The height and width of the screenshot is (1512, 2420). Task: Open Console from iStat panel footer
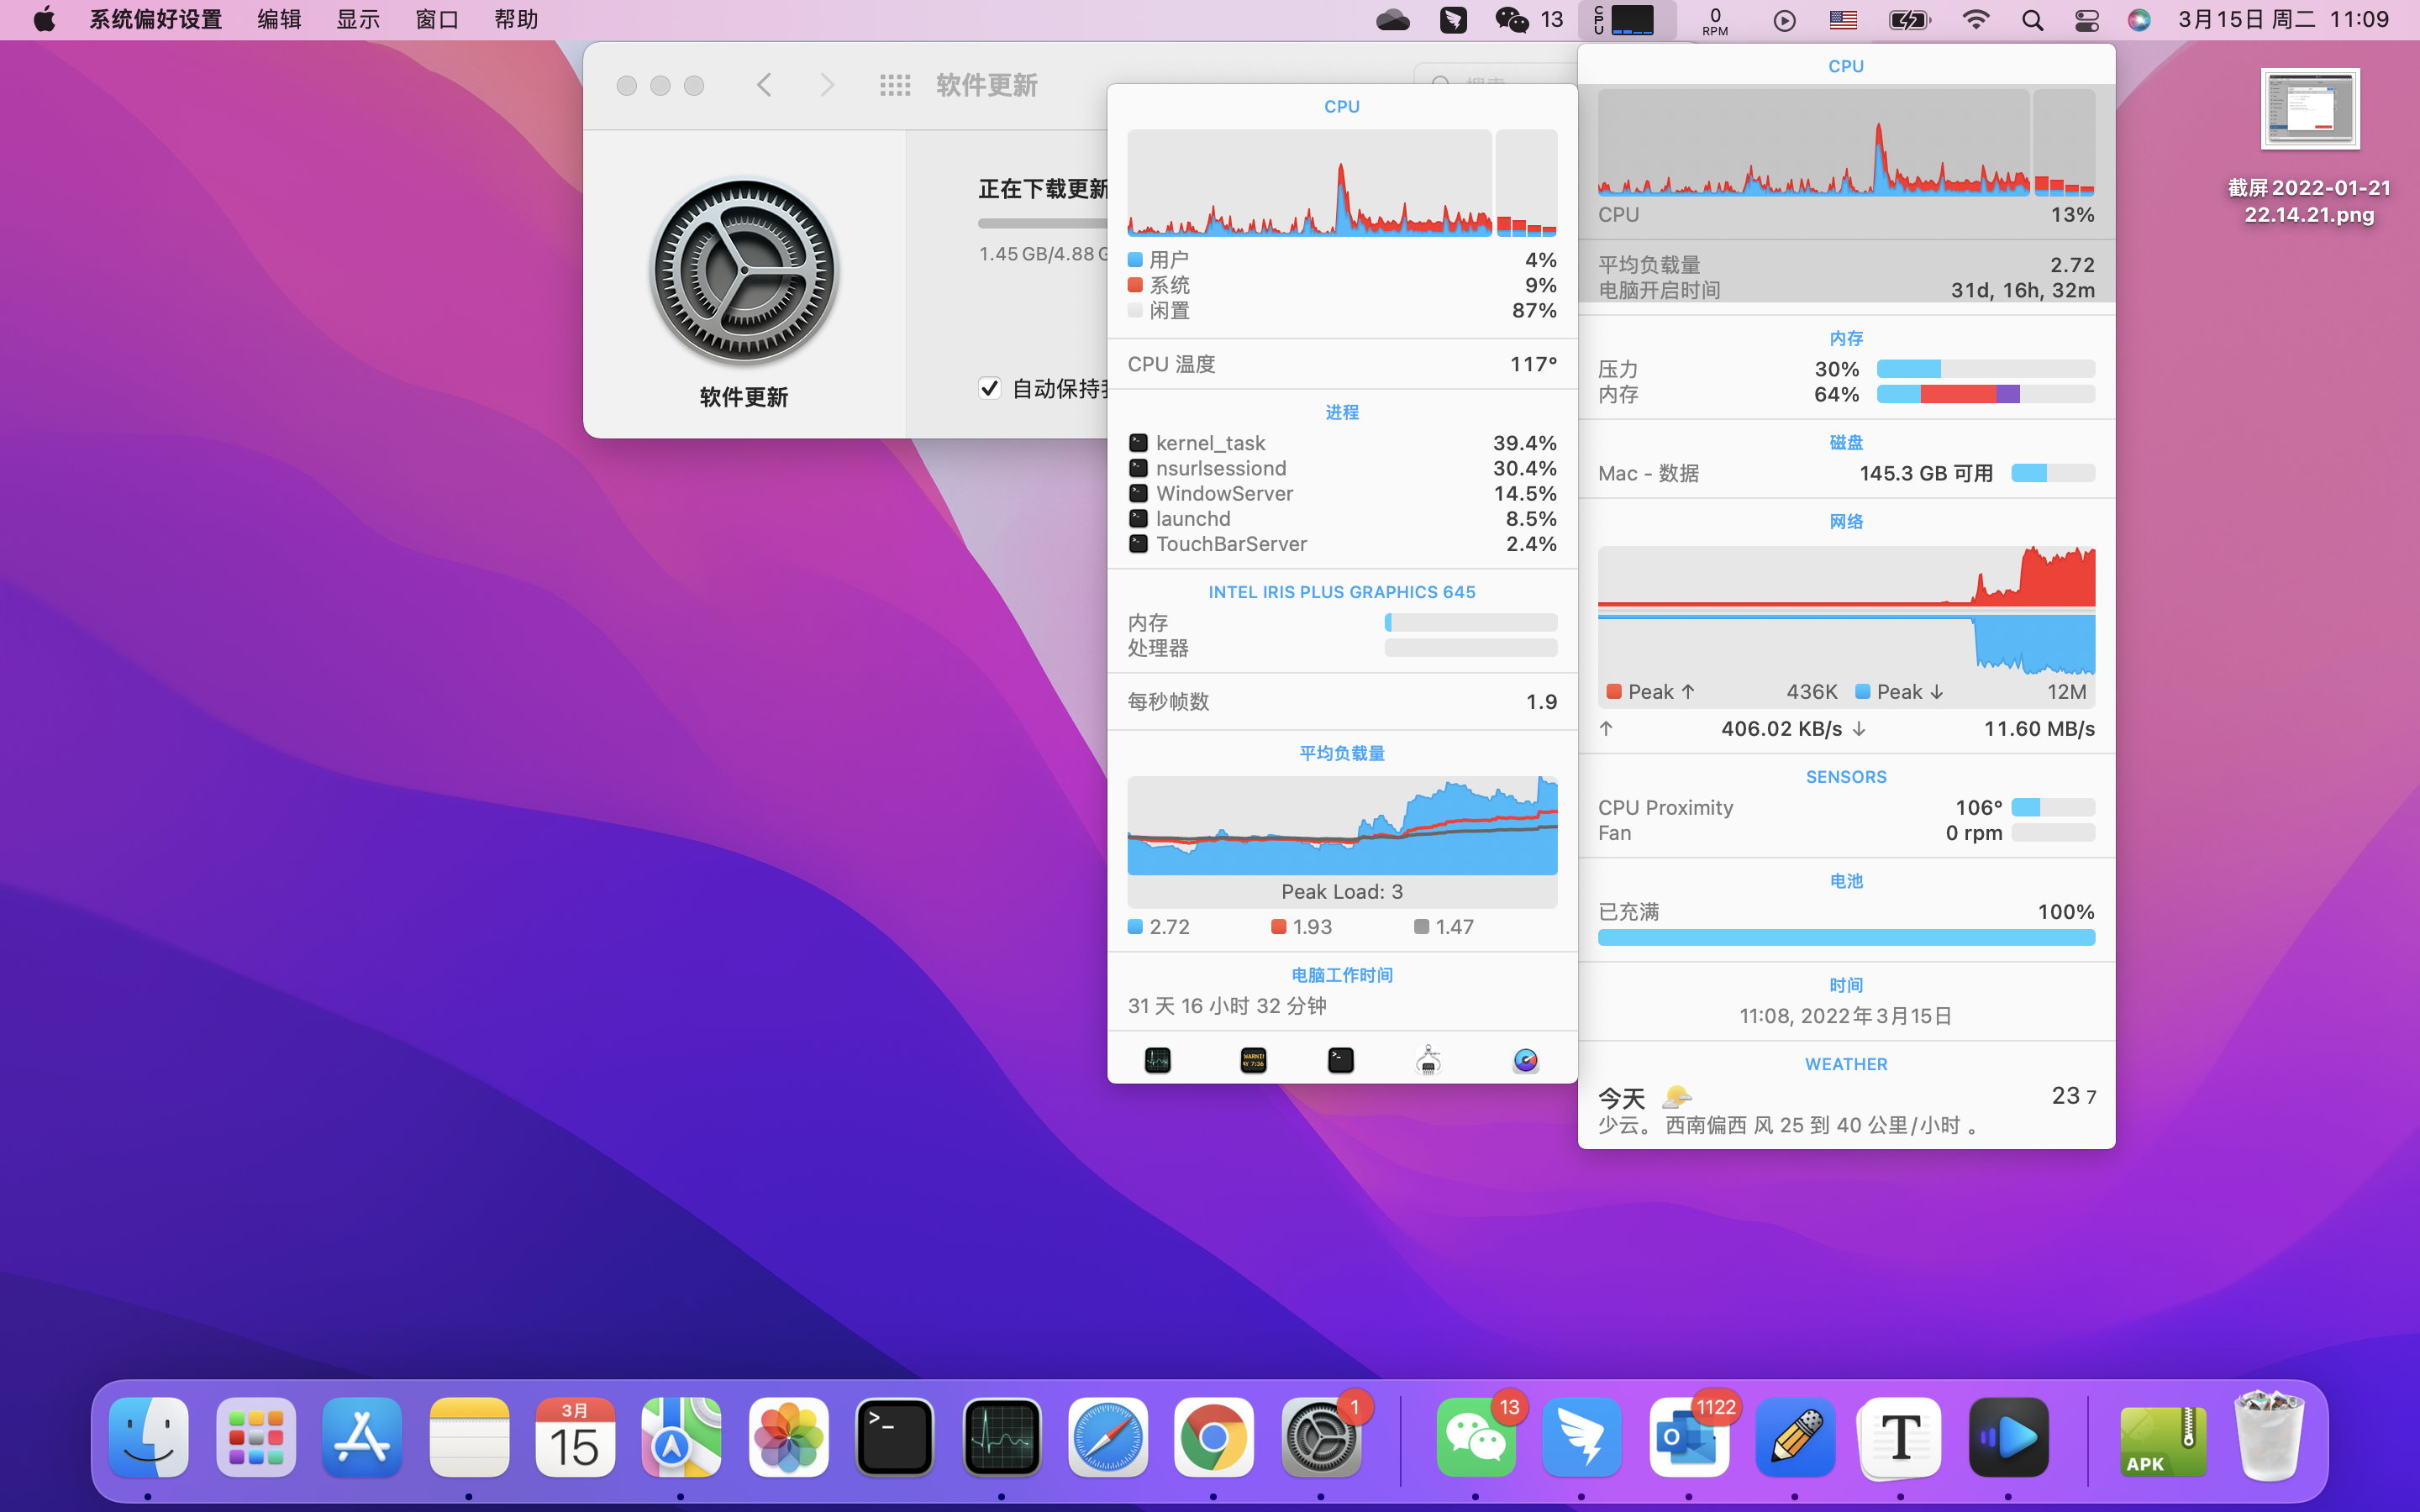pos(1253,1060)
